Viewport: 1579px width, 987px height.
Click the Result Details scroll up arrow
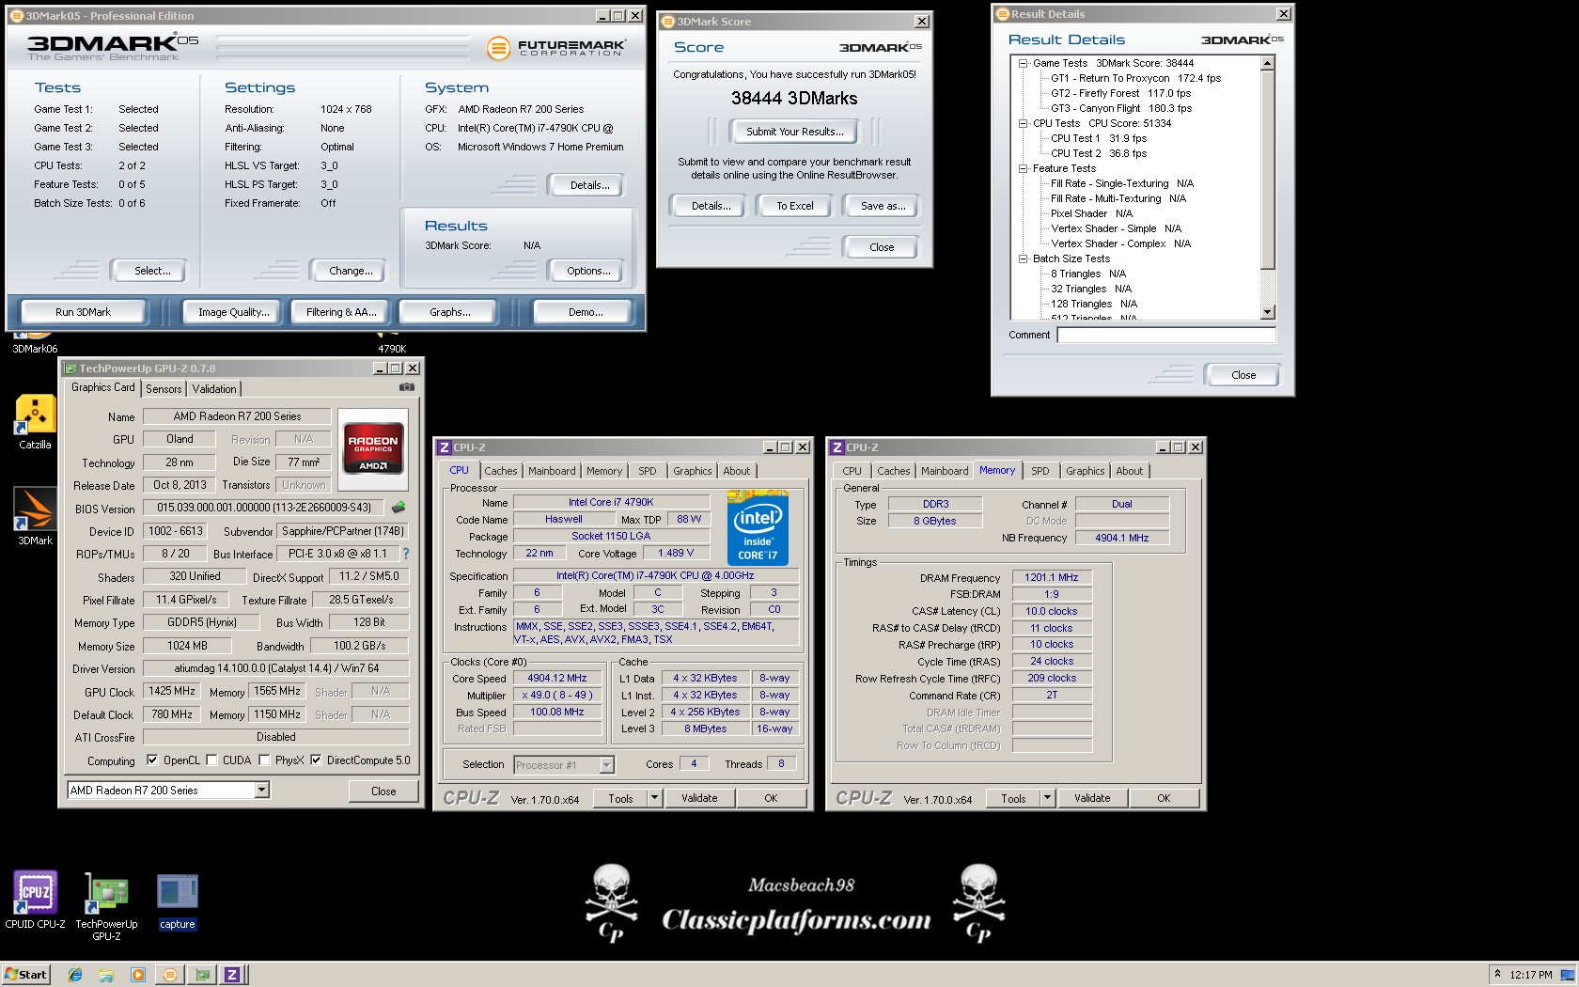(1268, 63)
